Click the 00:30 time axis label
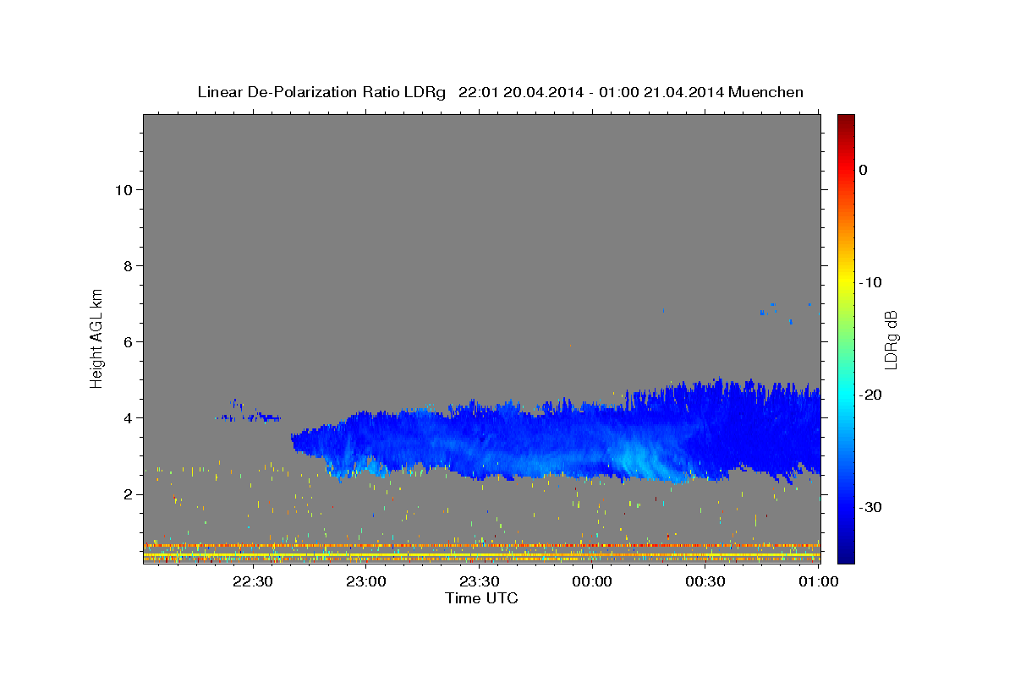The width and height of the screenshot is (1015, 676). [x=705, y=581]
